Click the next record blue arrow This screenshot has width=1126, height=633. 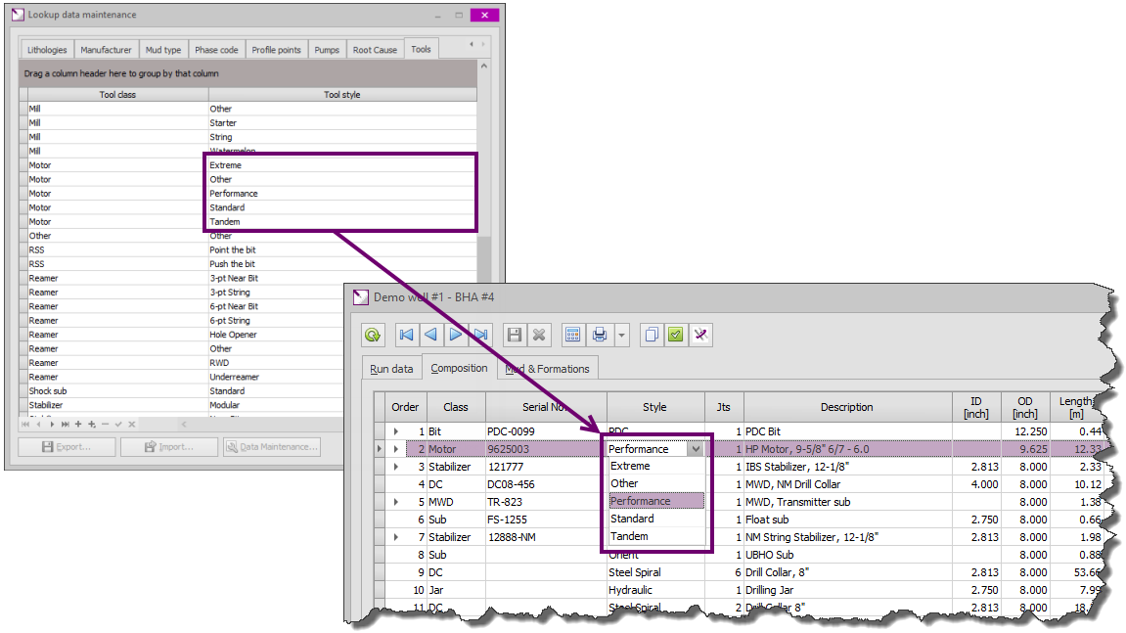tap(456, 336)
